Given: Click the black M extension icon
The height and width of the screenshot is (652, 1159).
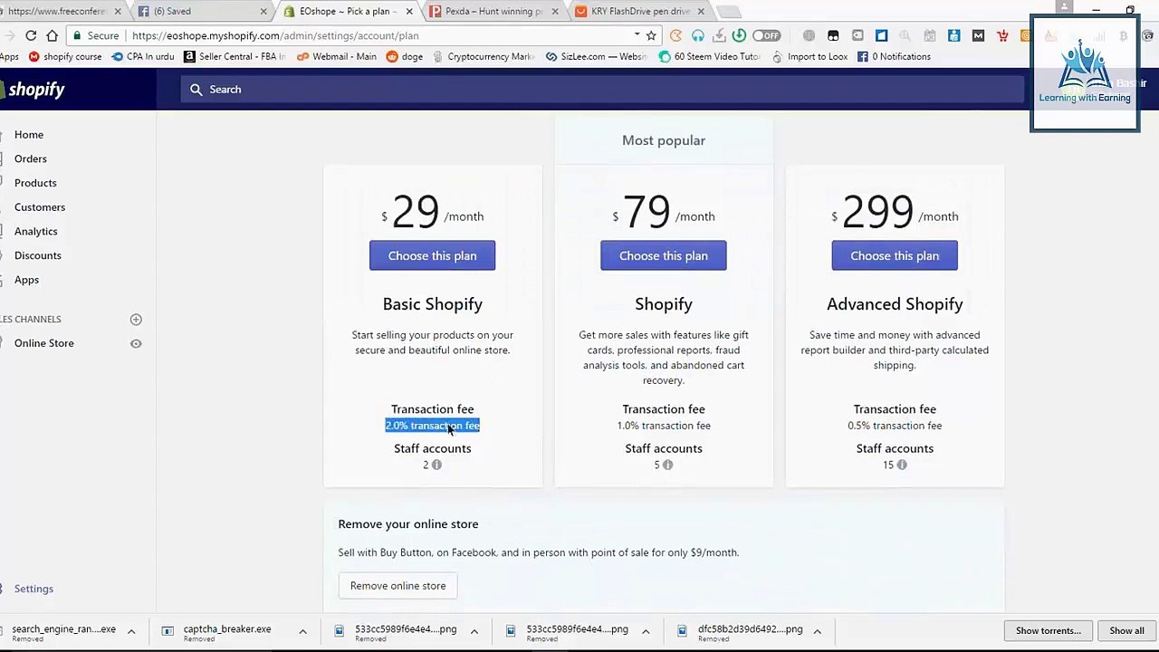Looking at the screenshot, I should pos(978,35).
